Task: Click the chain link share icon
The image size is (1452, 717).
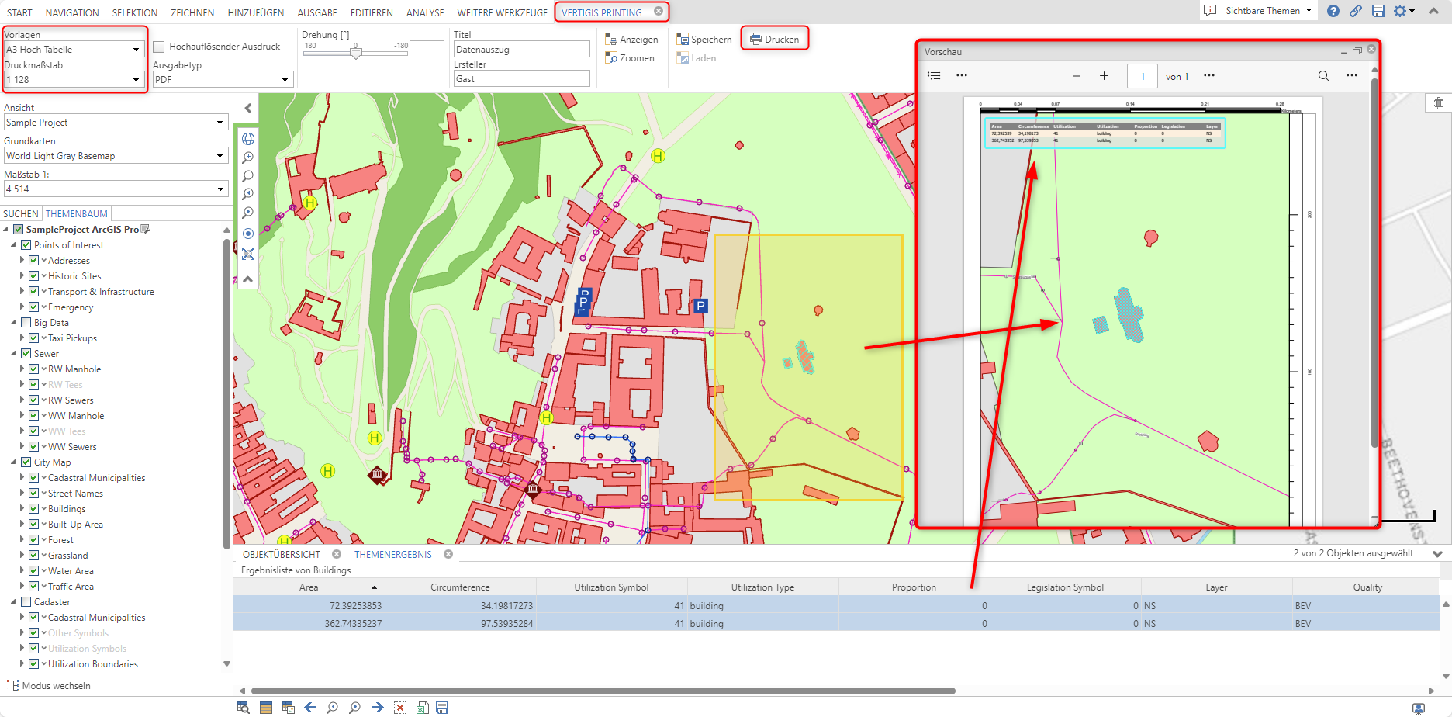Action: pyautogui.click(x=1355, y=11)
